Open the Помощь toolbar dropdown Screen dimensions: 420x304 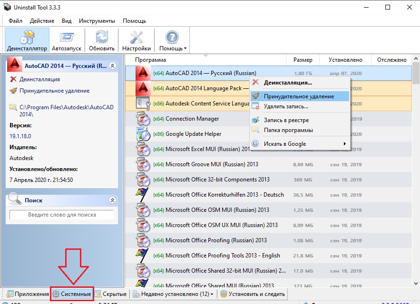pos(172,40)
